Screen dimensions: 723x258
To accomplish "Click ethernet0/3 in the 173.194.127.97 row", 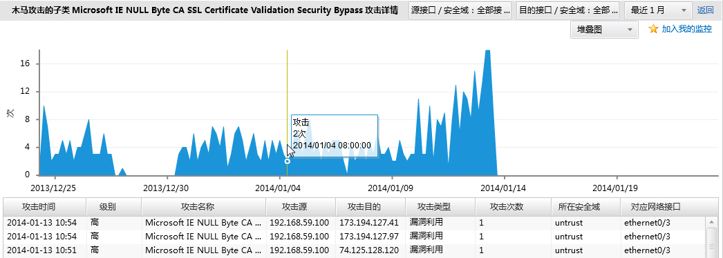I will click(647, 237).
